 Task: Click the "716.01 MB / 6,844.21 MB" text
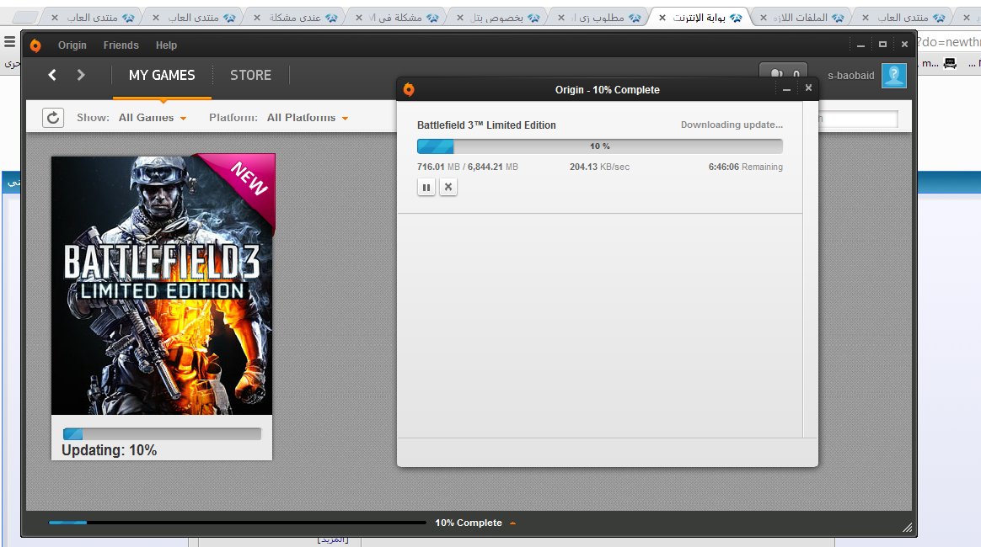468,167
